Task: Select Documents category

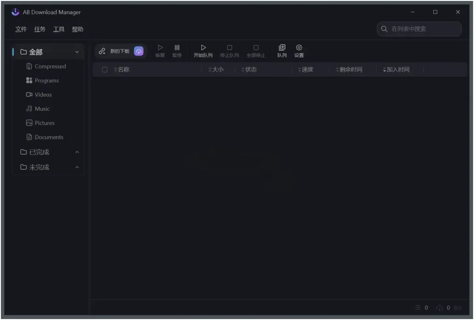Action: tap(49, 138)
